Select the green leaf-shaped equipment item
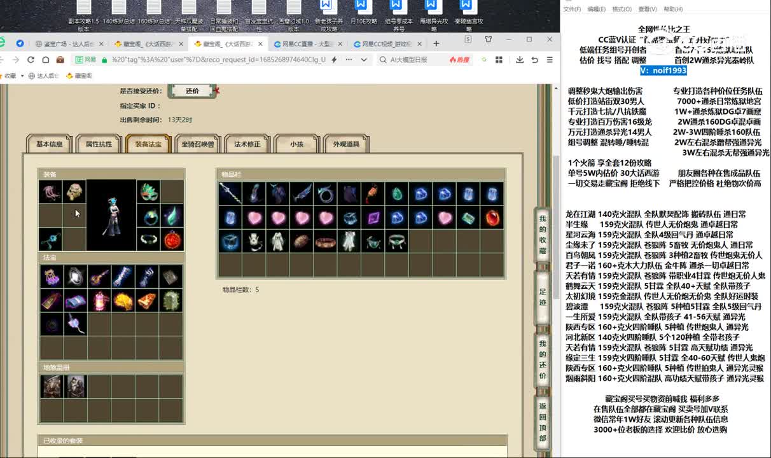 (x=172, y=216)
